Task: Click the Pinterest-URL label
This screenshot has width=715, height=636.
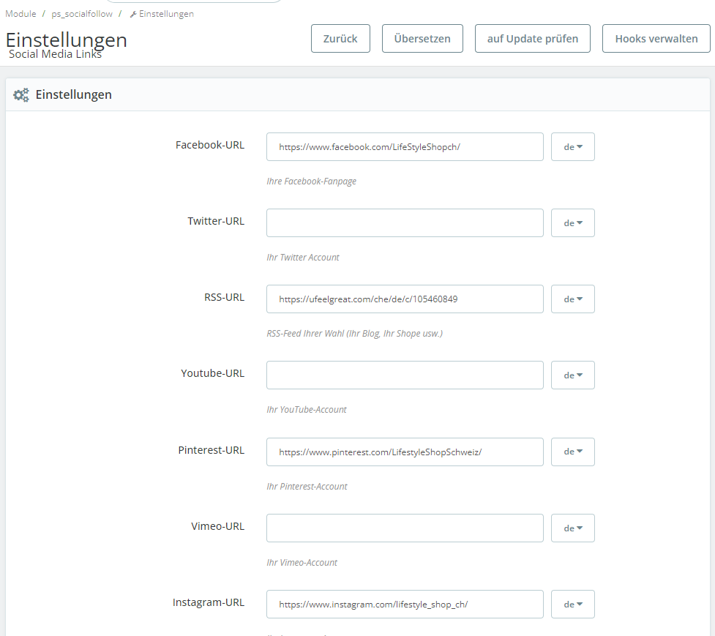Action: 211,450
